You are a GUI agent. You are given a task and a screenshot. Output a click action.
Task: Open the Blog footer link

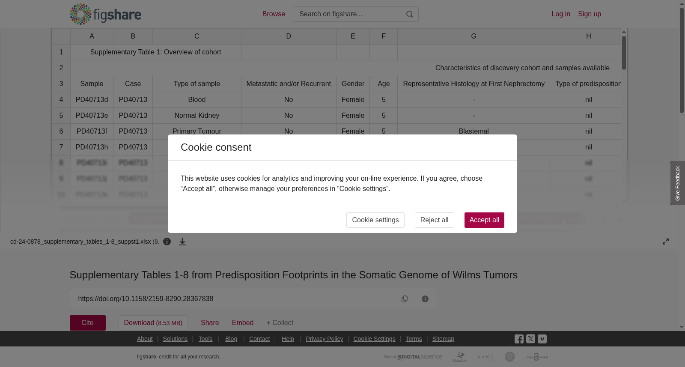(x=231, y=339)
